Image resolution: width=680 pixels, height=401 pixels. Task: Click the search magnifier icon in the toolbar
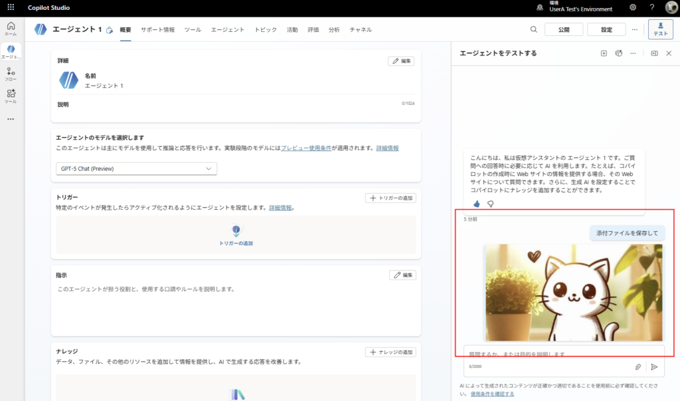point(533,29)
